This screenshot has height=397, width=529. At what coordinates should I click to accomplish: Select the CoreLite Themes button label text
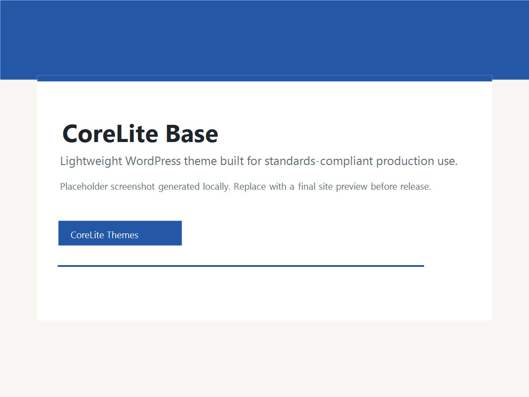(104, 235)
